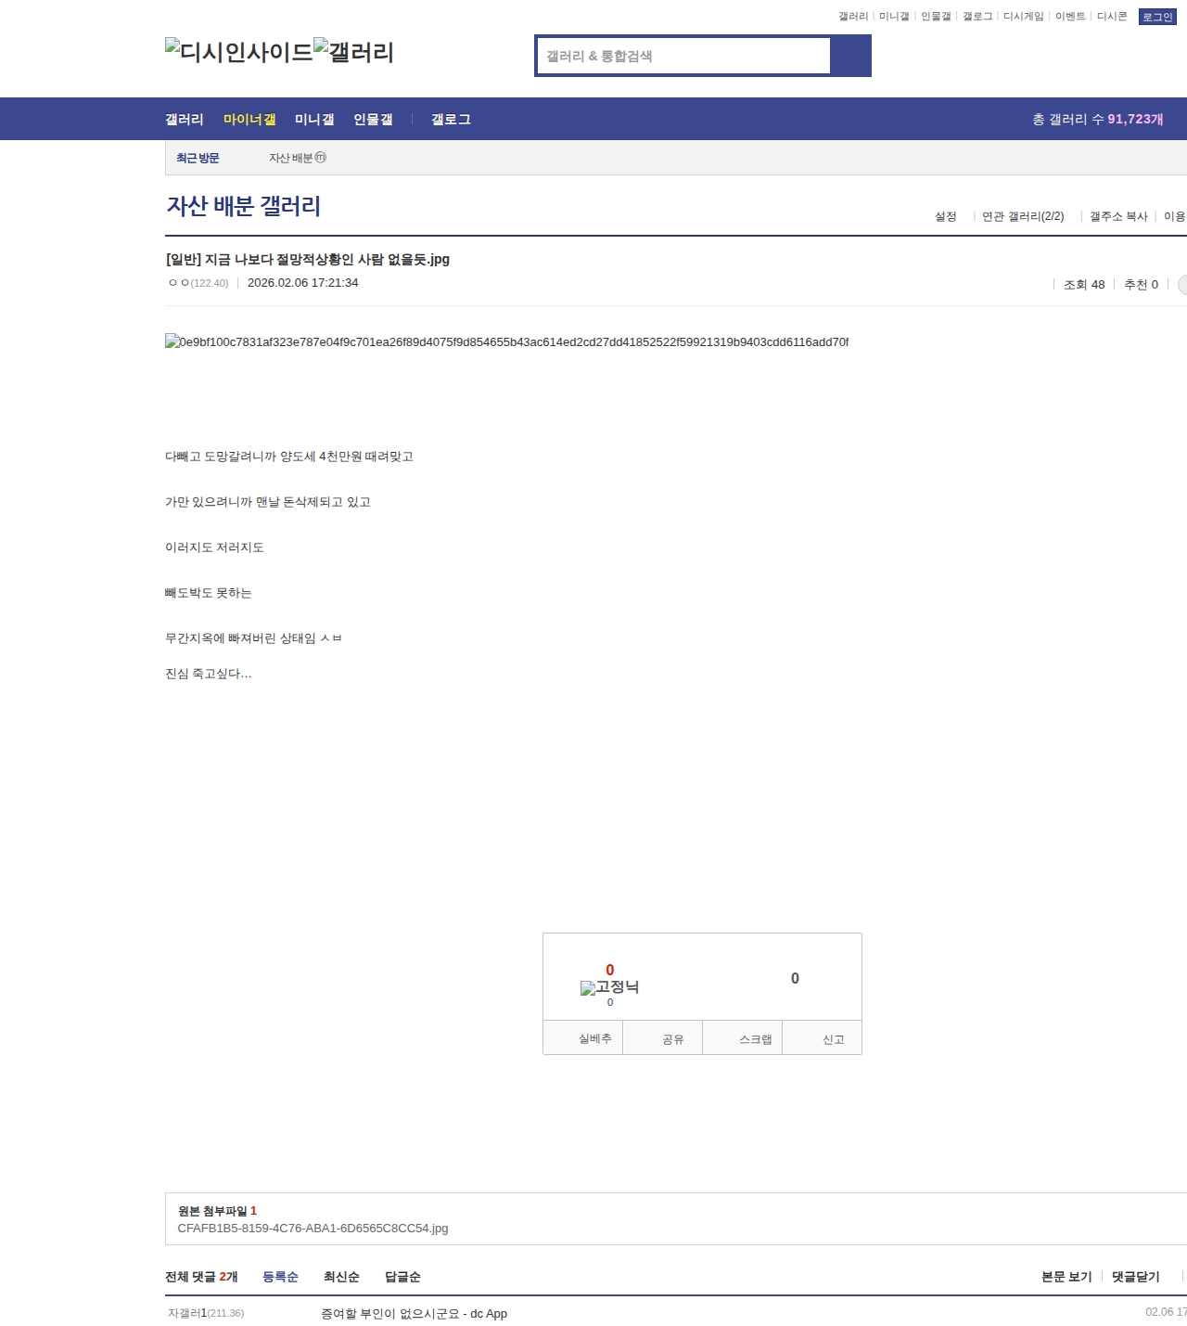Click the 자산 배분 갤러리 title heading
This screenshot has width=1187, height=1326.
coord(244,206)
